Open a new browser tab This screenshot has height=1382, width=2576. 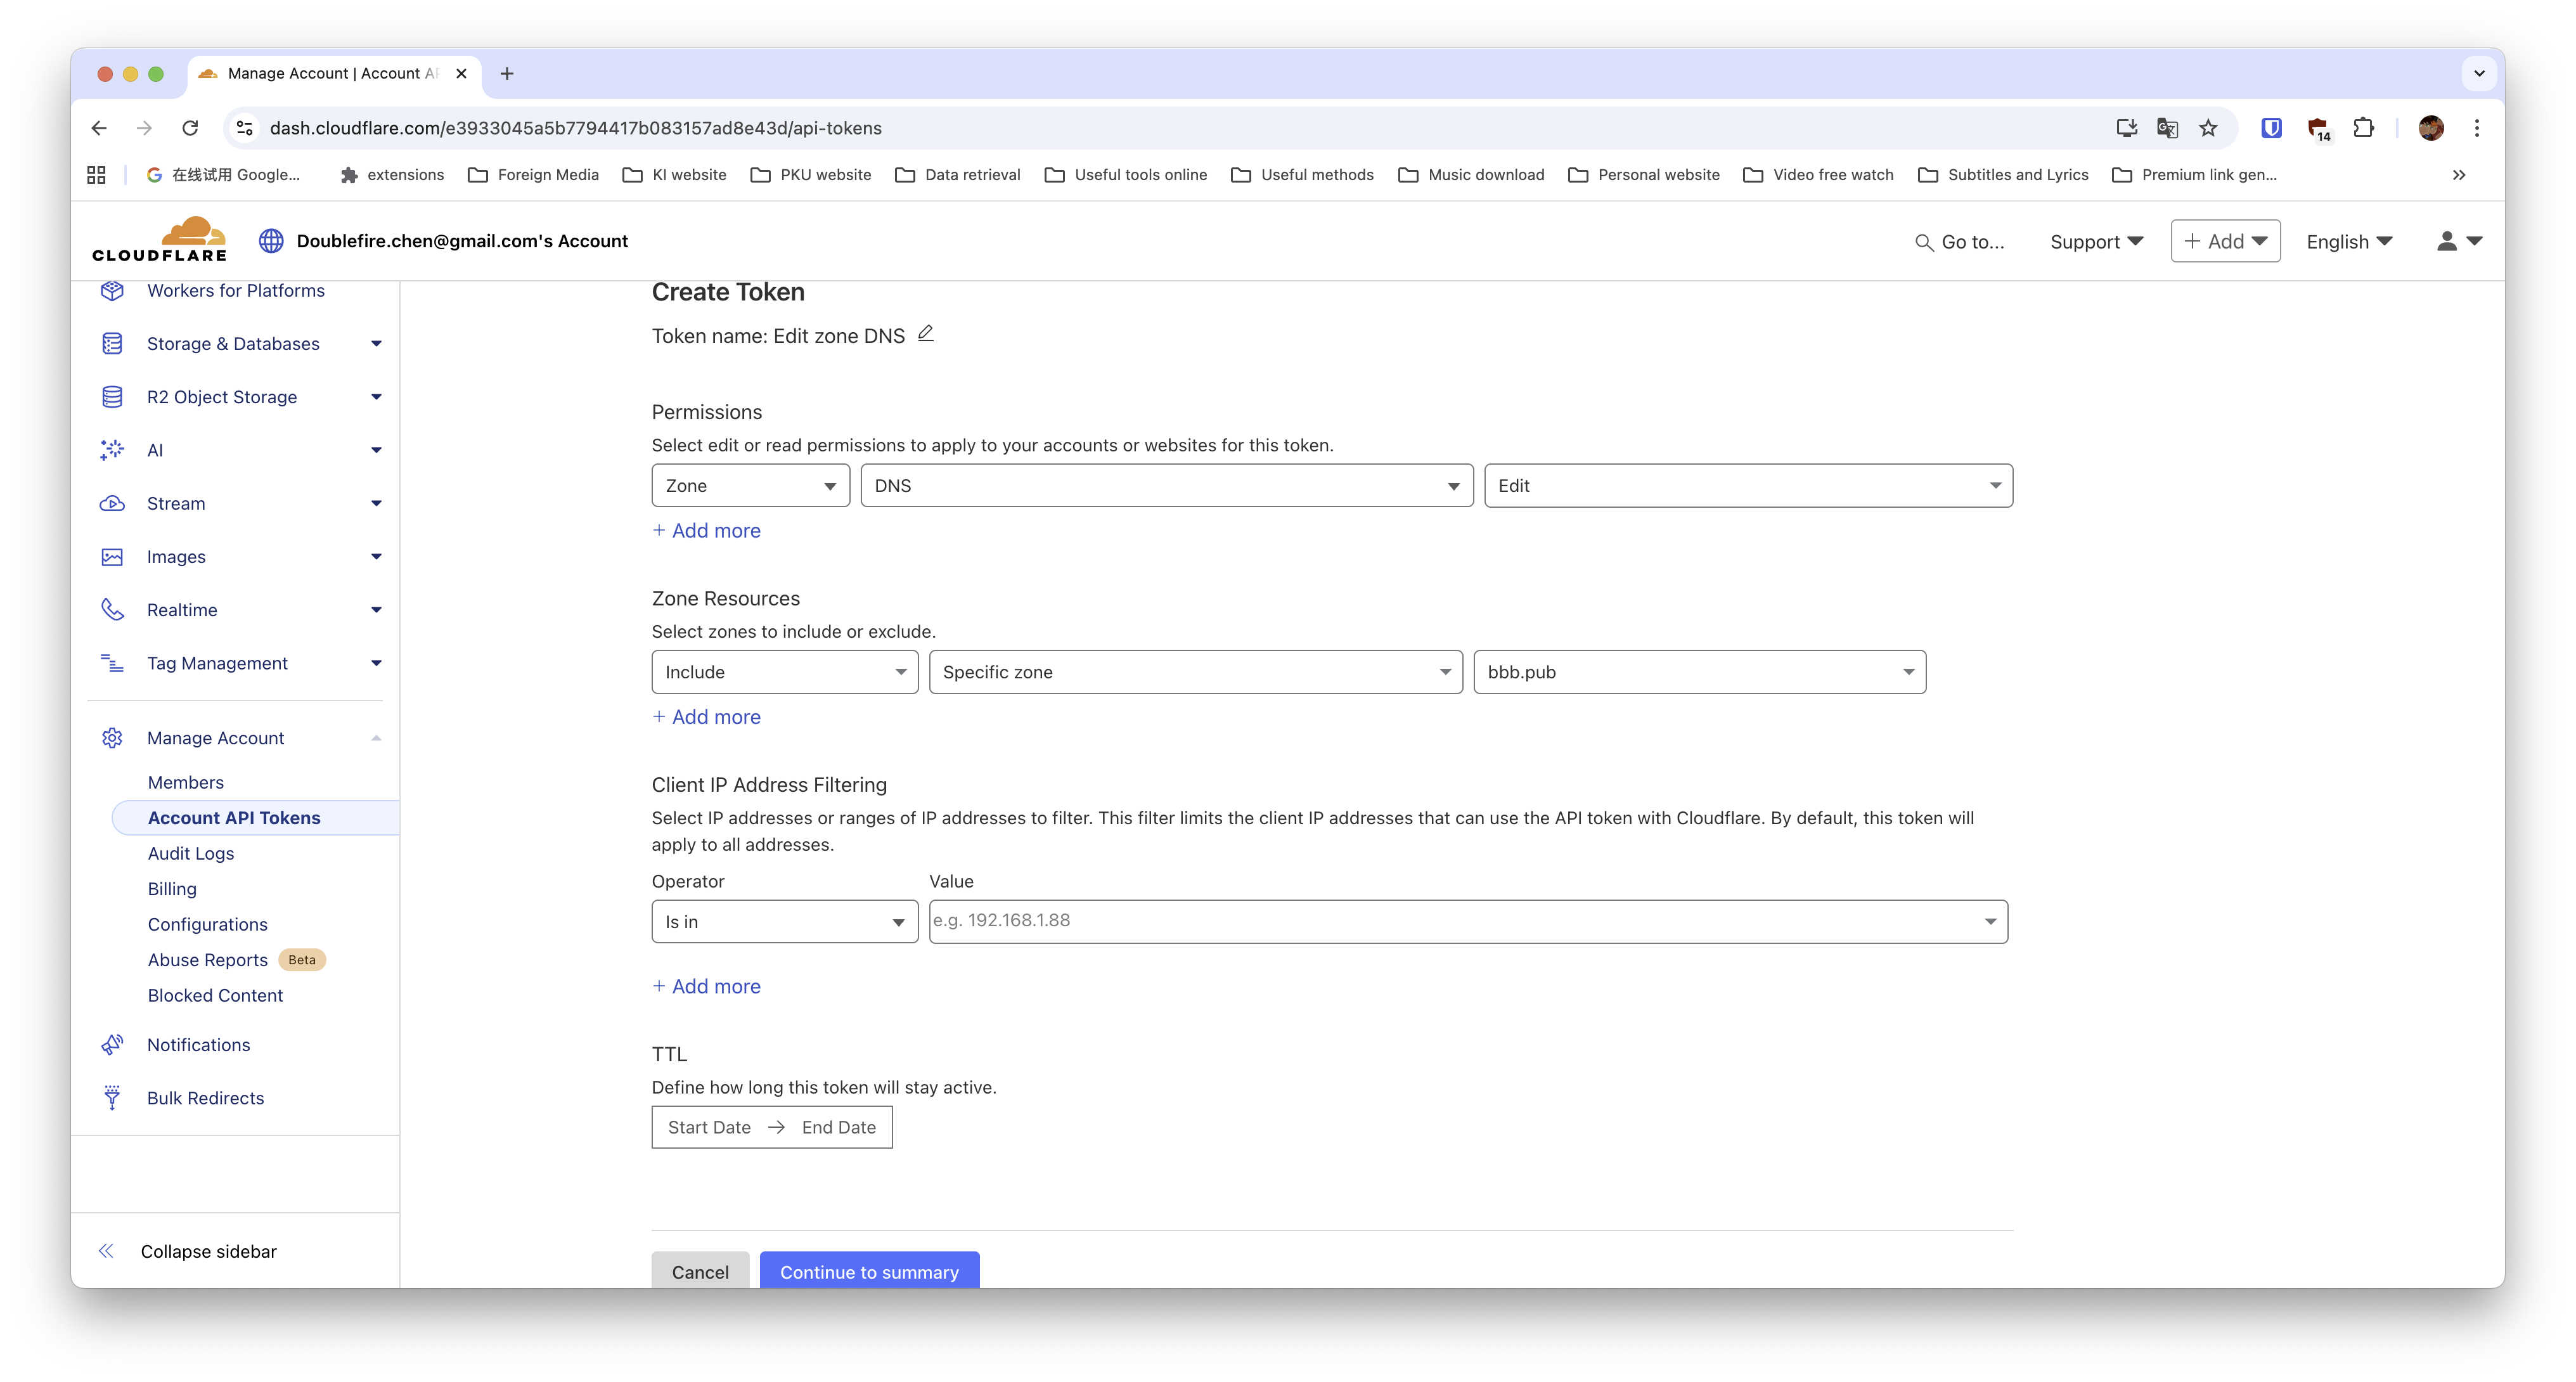pos(507,73)
